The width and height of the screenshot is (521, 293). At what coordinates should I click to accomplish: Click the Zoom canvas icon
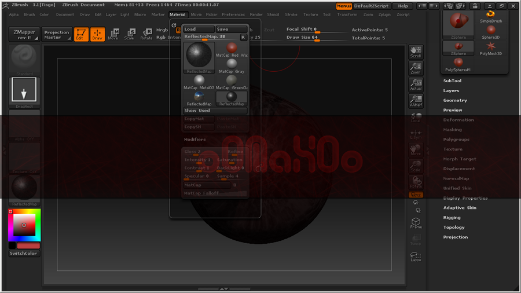416,68
